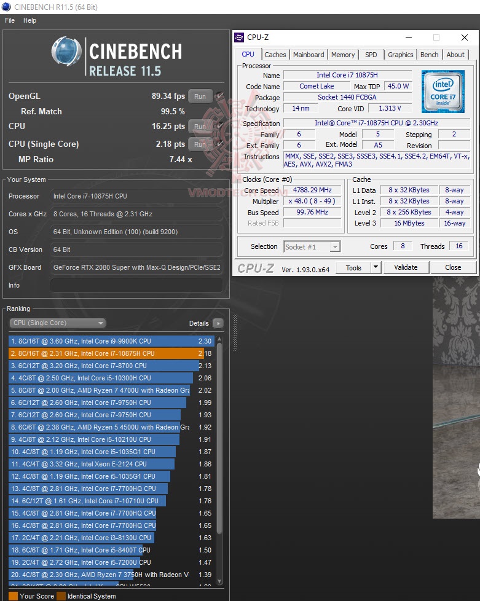Click the CPU-Z title bar icon
The height and width of the screenshot is (601, 480).
[x=239, y=37]
